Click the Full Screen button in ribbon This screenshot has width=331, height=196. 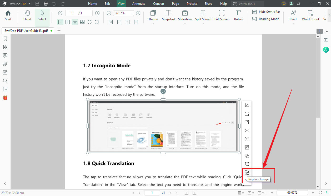coord(222,16)
